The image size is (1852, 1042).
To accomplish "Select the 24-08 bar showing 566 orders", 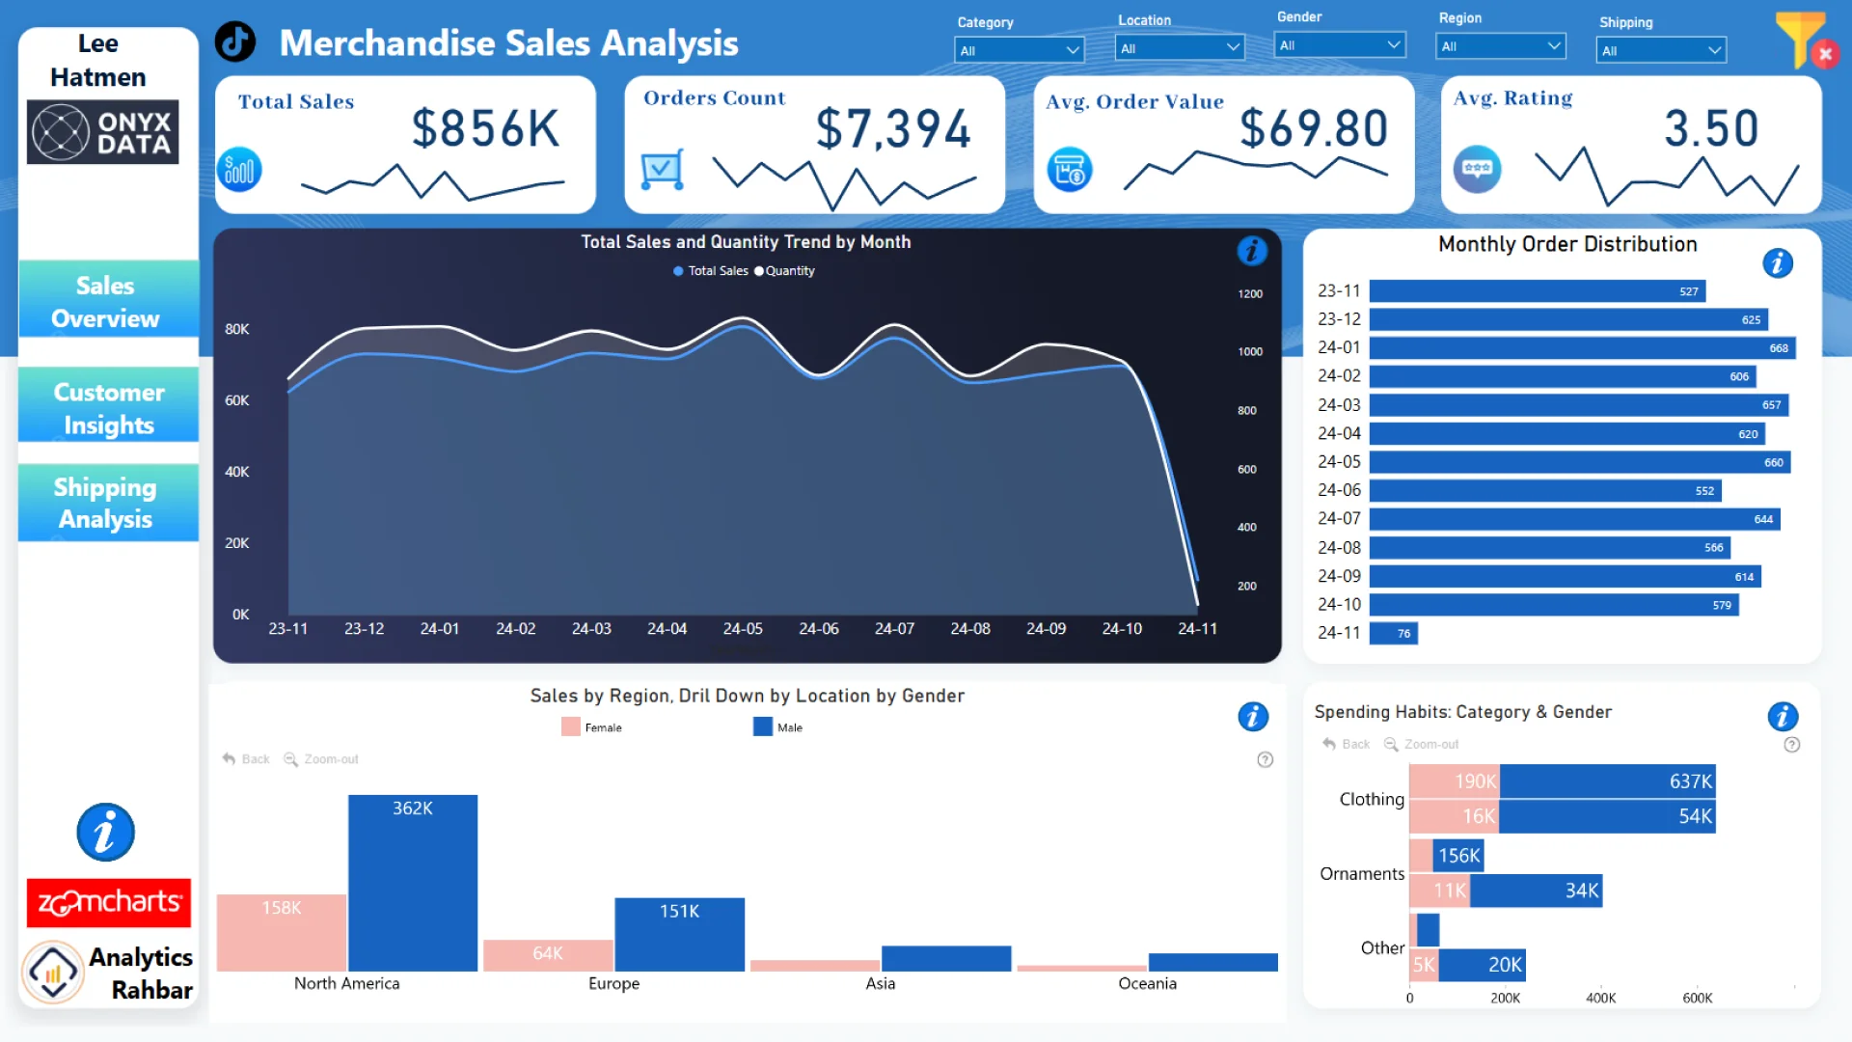I will pos(1550,547).
